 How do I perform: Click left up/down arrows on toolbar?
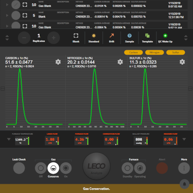point(7,38)
